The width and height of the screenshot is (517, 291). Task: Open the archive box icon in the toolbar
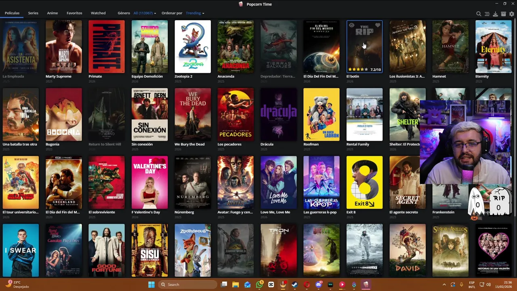click(x=503, y=14)
